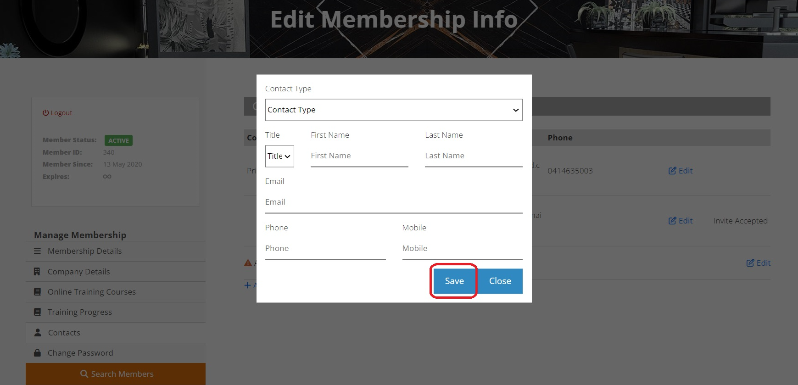The height and width of the screenshot is (385, 798).
Task: Click into the Last Name field
Action: tap(473, 156)
